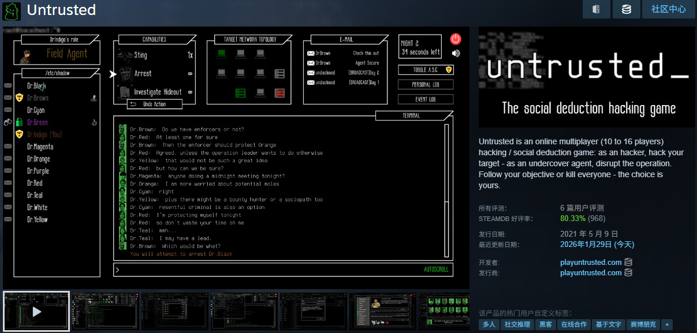Click the Undo Action button
Viewport: 697px width, 333px height.
(155, 104)
